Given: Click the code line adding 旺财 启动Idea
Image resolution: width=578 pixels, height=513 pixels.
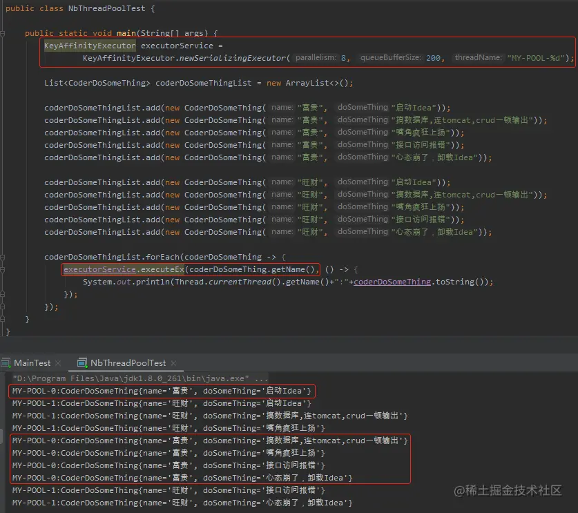Looking at the screenshot, I should click(x=247, y=182).
